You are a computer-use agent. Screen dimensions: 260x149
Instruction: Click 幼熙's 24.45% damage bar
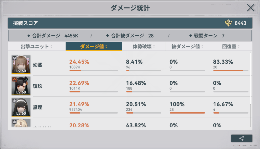(x=93, y=70)
